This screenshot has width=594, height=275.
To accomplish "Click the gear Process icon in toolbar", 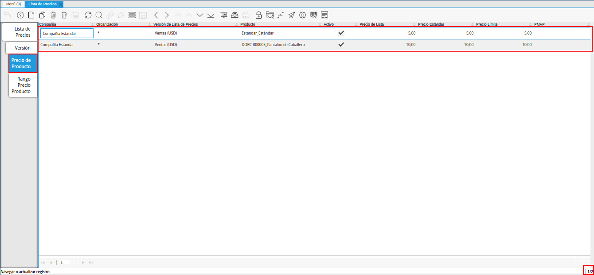I will pos(302,15).
